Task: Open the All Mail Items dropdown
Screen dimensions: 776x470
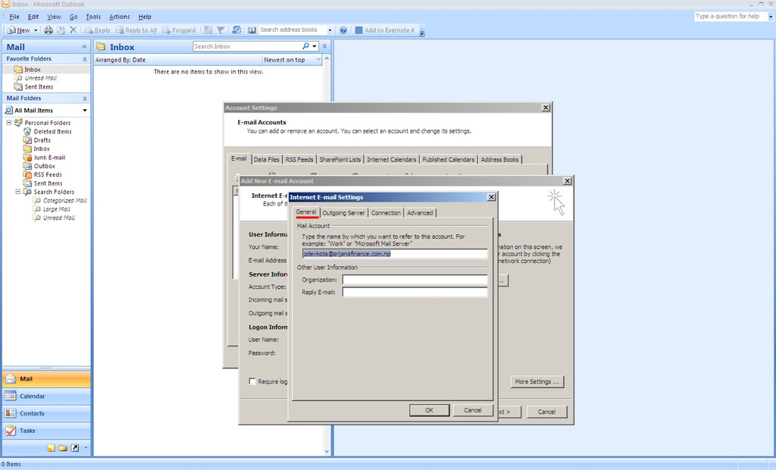Action: [x=85, y=111]
